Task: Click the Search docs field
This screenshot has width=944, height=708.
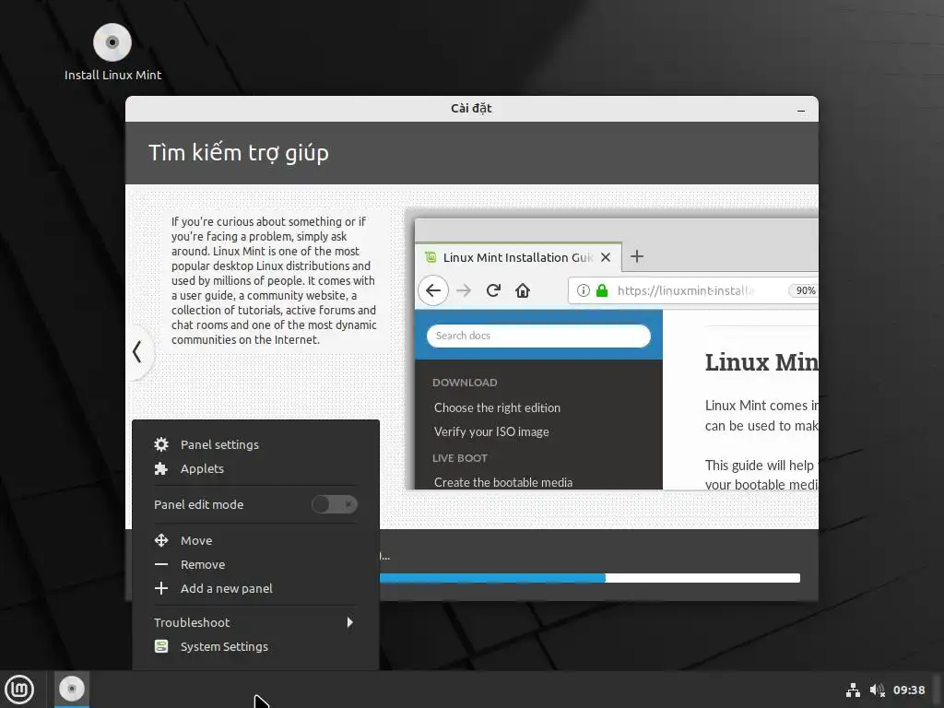Action: 538,336
